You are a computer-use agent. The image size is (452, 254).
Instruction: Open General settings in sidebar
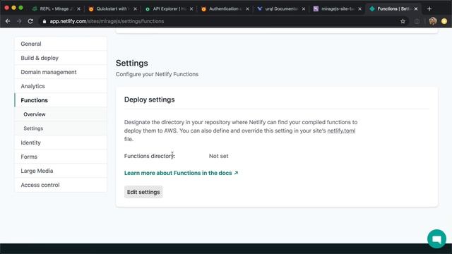coord(61,44)
